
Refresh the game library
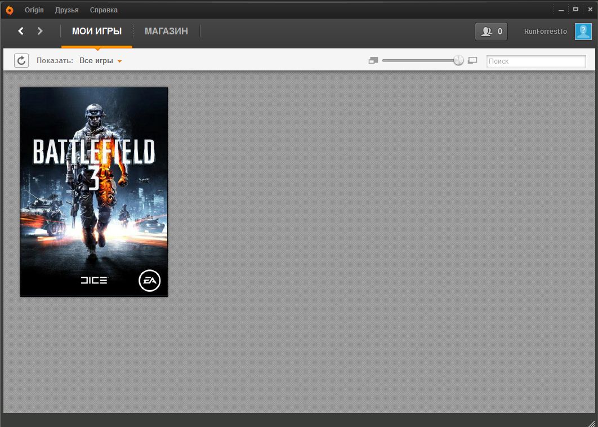pyautogui.click(x=21, y=60)
